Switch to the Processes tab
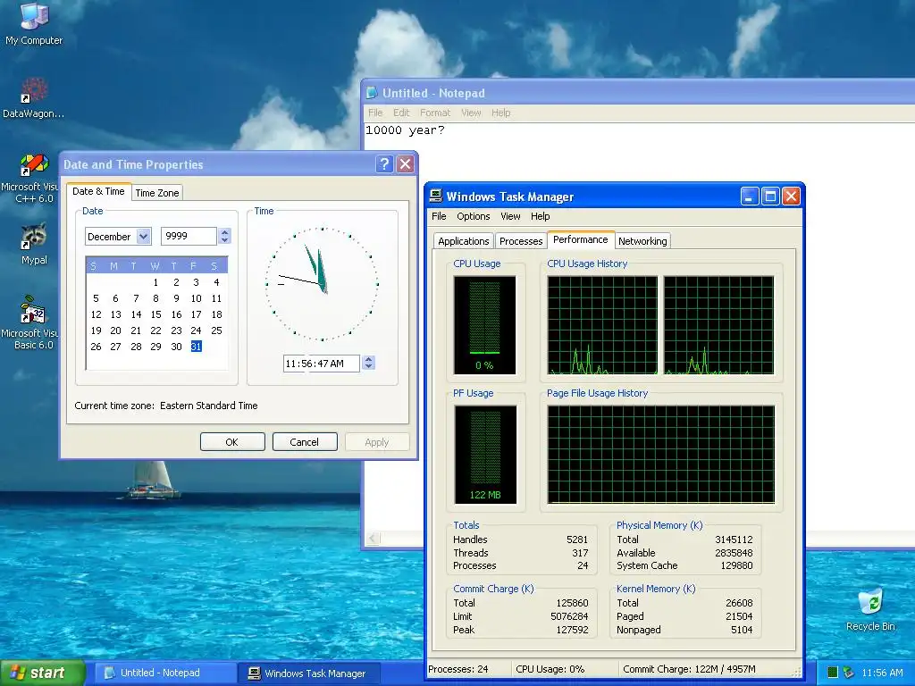 click(521, 241)
